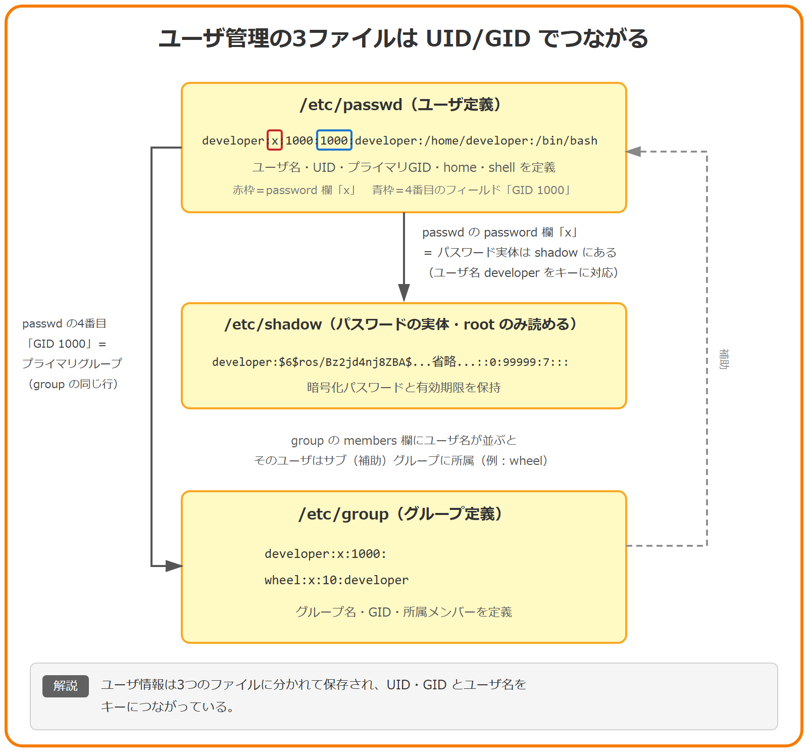Click the developer:x:1000: group line
The image size is (808, 752).
pos(326,554)
